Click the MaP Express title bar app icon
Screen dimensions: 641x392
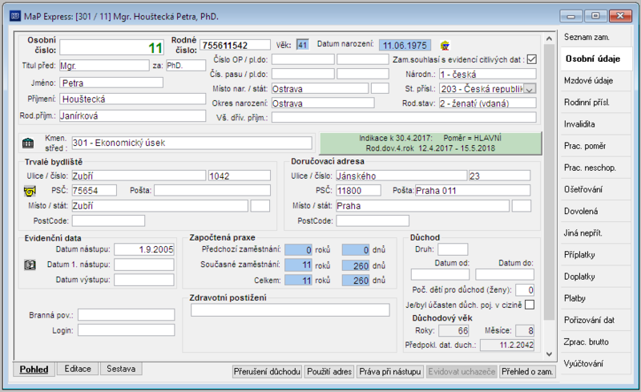pyautogui.click(x=15, y=16)
